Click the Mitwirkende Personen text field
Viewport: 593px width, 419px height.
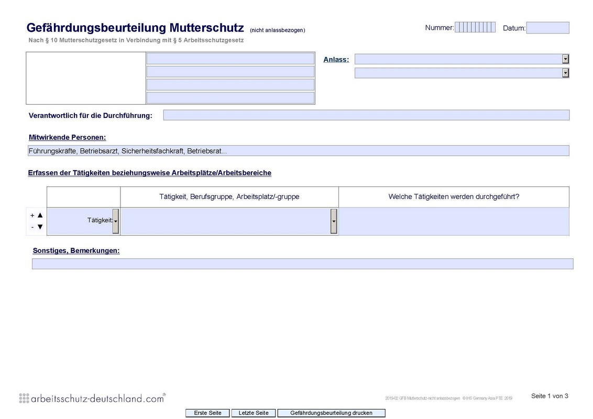(298, 151)
